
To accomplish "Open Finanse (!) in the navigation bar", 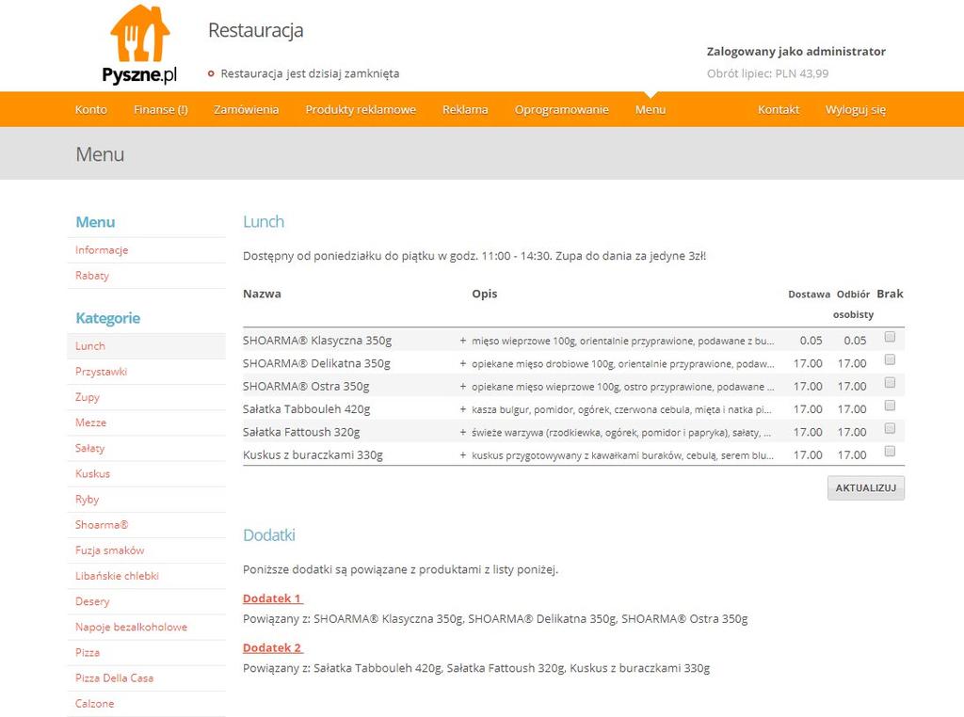I will pyautogui.click(x=160, y=109).
